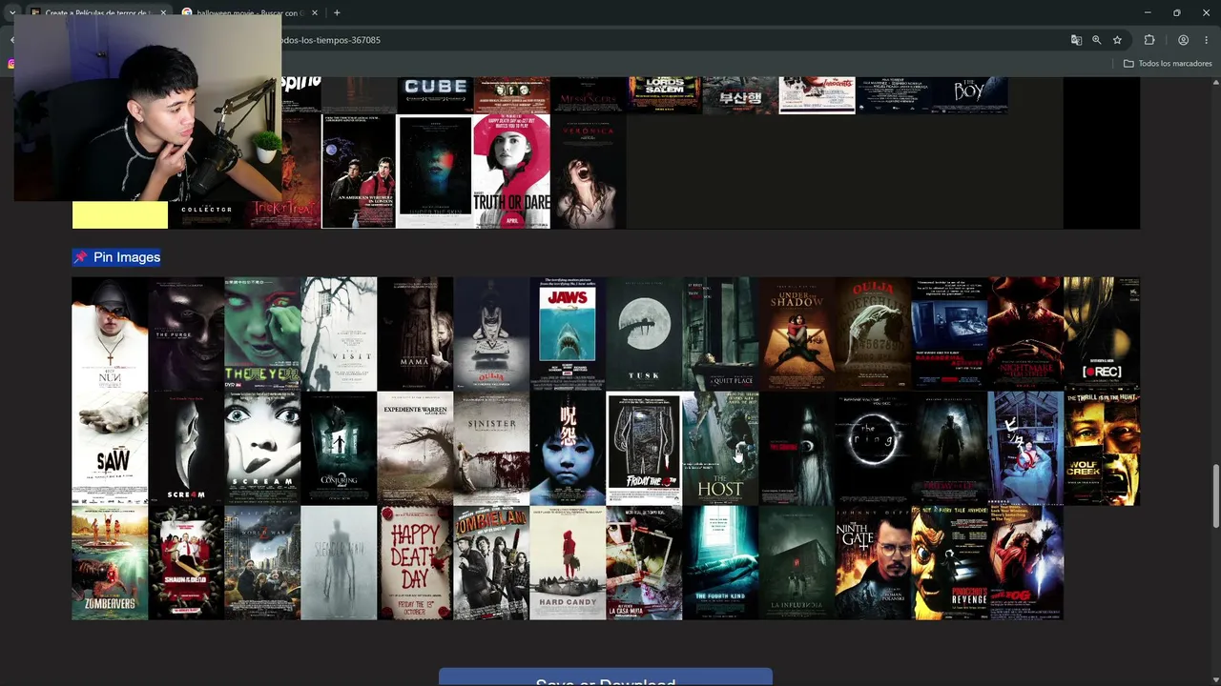Screen dimensions: 1221x686
Task: Choose the A Quiet Place poster
Action: (x=720, y=333)
